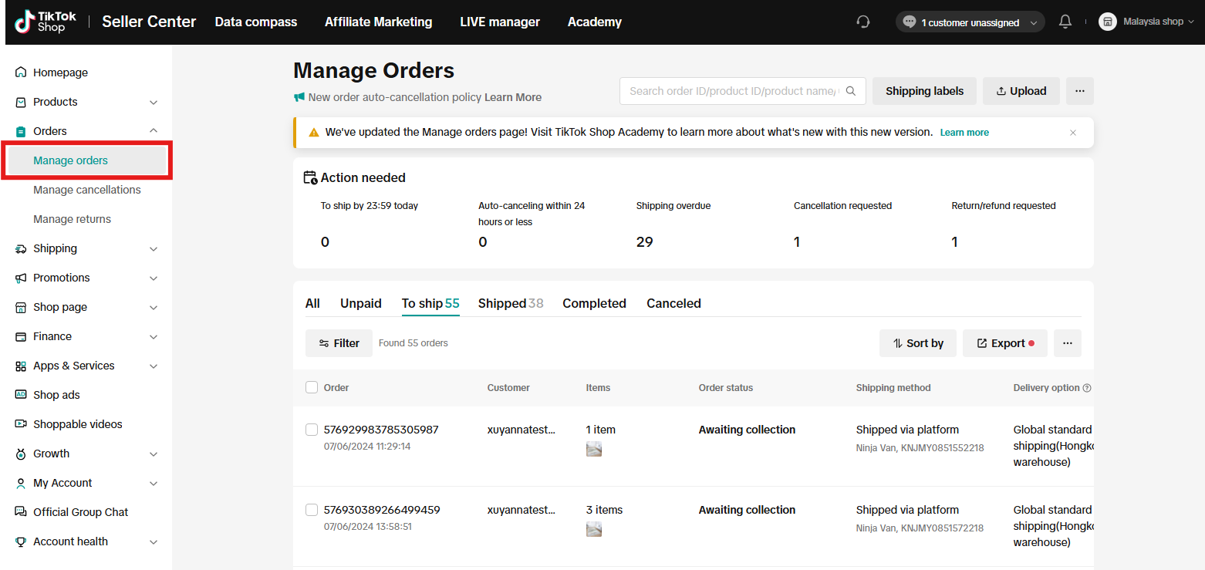This screenshot has width=1205, height=570.
Task: Click the Apps & Services grid icon
Action: (21, 366)
